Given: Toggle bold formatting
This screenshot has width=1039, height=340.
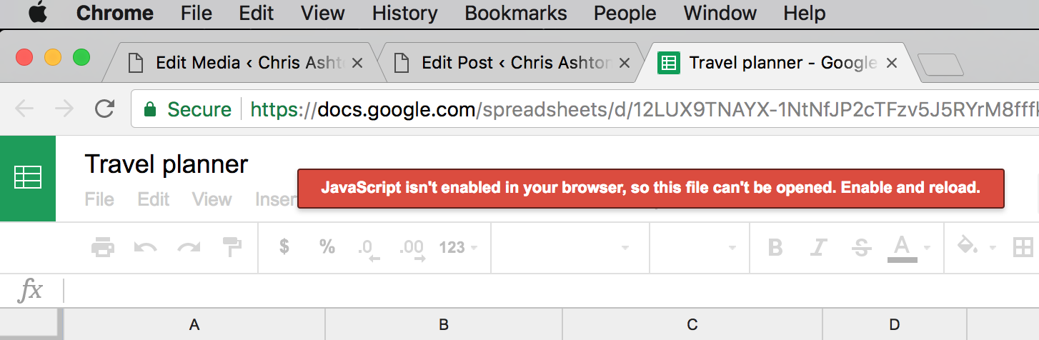Looking at the screenshot, I should [775, 248].
